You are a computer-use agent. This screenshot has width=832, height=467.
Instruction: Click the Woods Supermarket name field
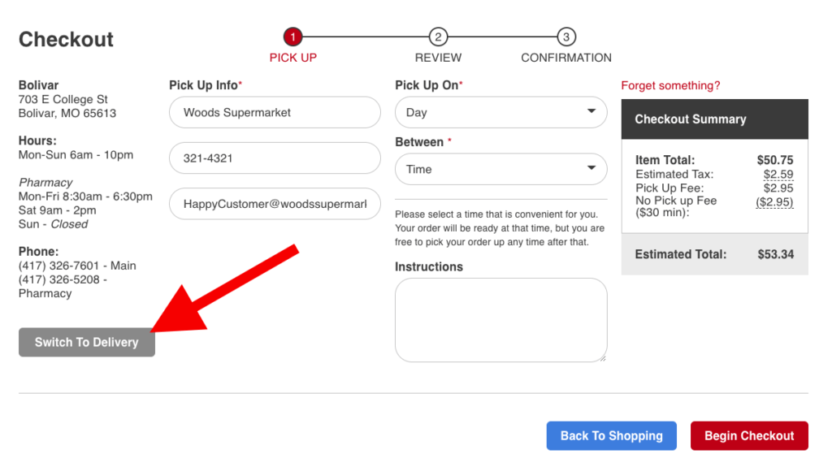275,112
